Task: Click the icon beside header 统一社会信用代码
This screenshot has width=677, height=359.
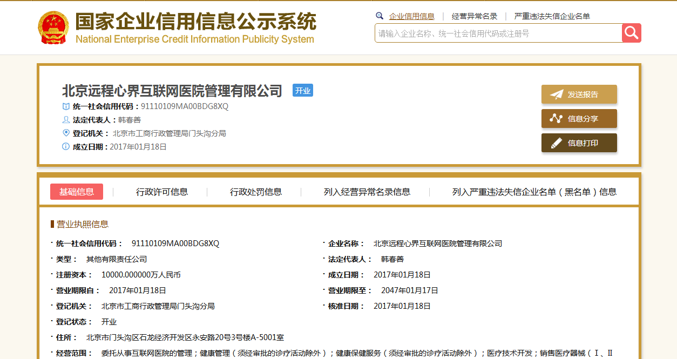Action: [x=66, y=106]
